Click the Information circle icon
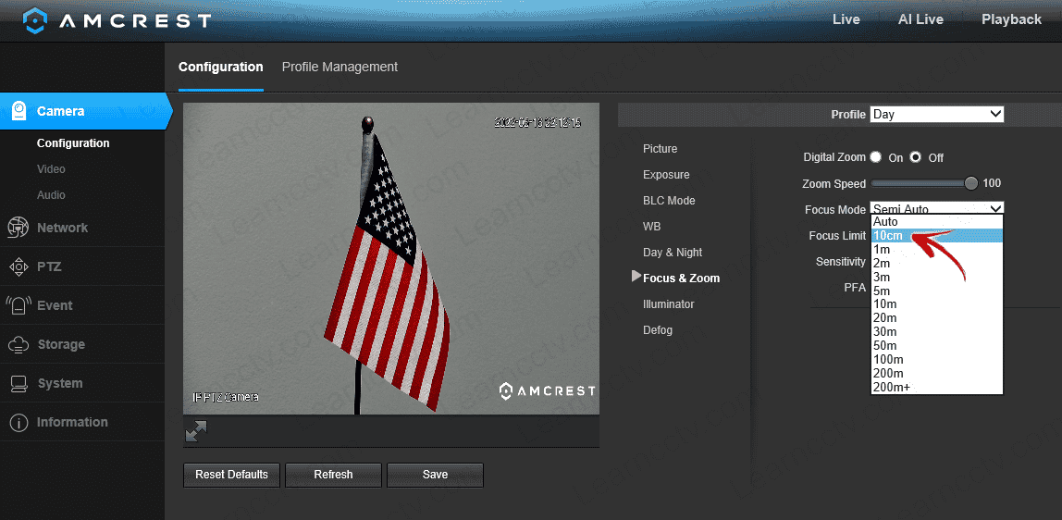Image resolution: width=1062 pixels, height=520 pixels. 18,422
